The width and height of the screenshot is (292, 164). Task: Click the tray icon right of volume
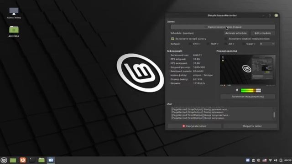[x=281, y=160]
